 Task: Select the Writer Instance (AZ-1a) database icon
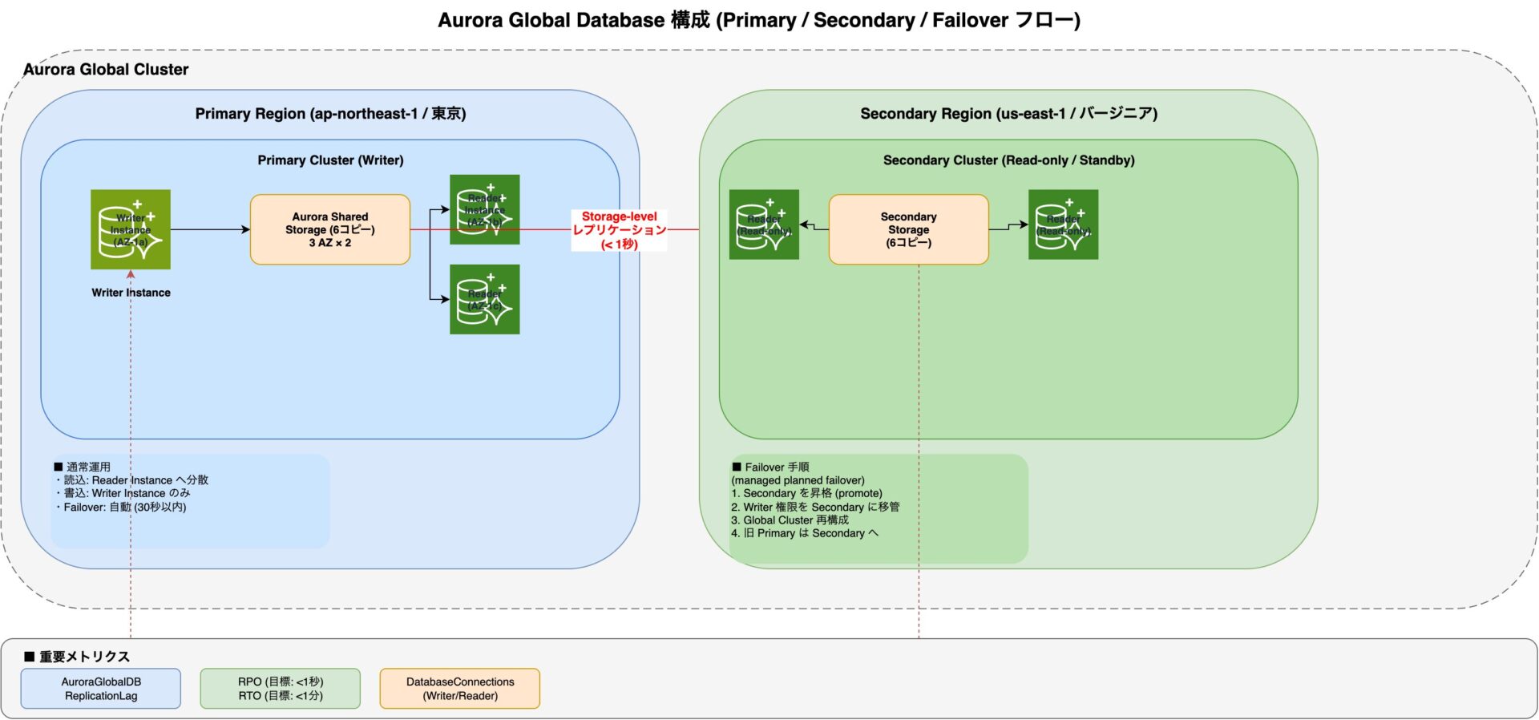tap(131, 229)
